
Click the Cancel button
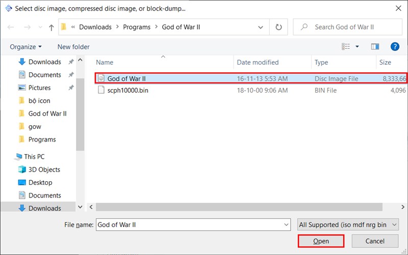375,241
